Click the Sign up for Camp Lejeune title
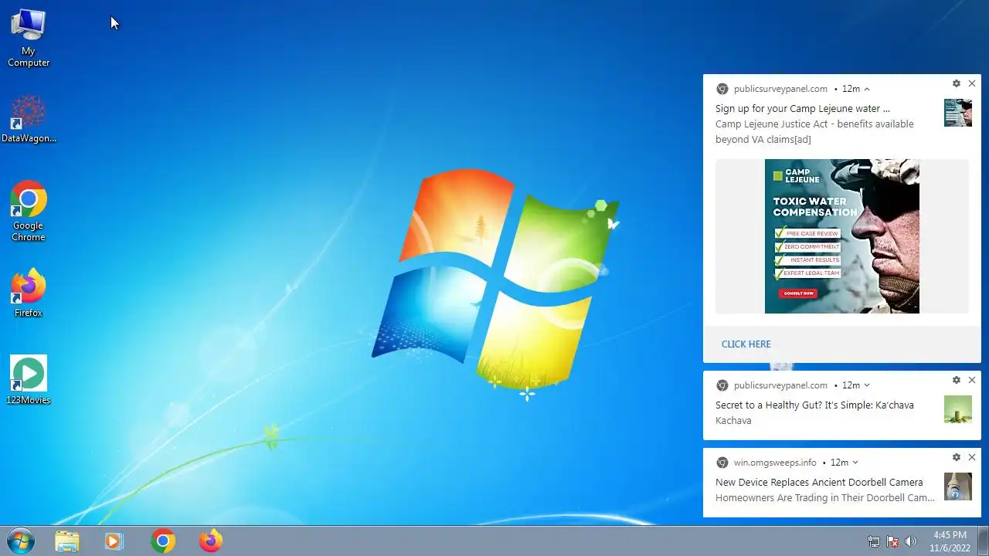The width and height of the screenshot is (989, 556). pos(803,109)
